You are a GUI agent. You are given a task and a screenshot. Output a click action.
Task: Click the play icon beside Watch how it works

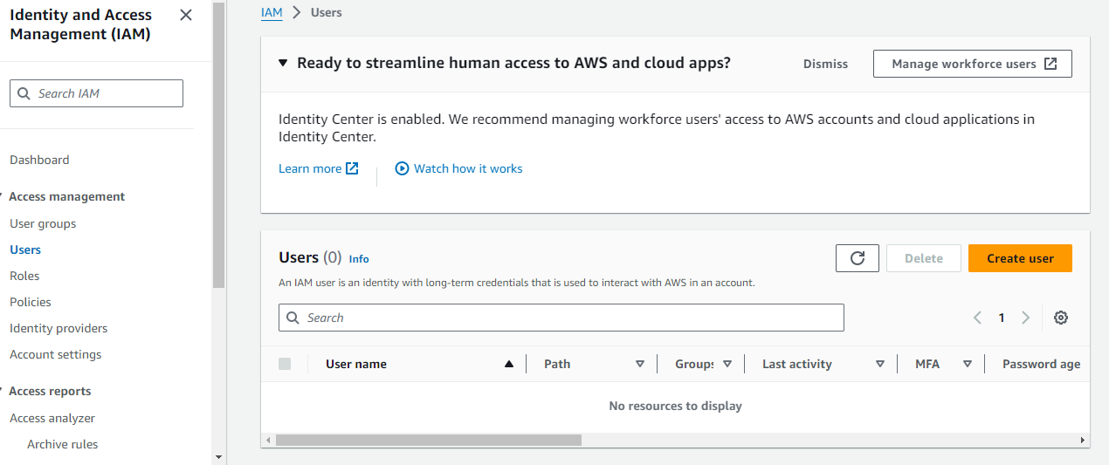click(402, 168)
